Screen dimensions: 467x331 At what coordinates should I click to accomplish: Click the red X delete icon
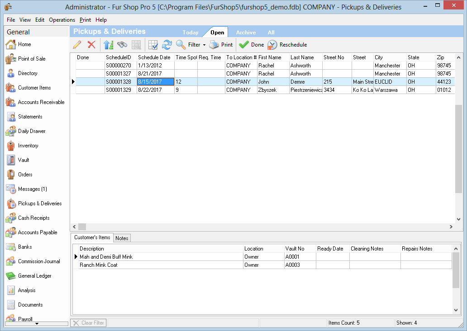91,45
